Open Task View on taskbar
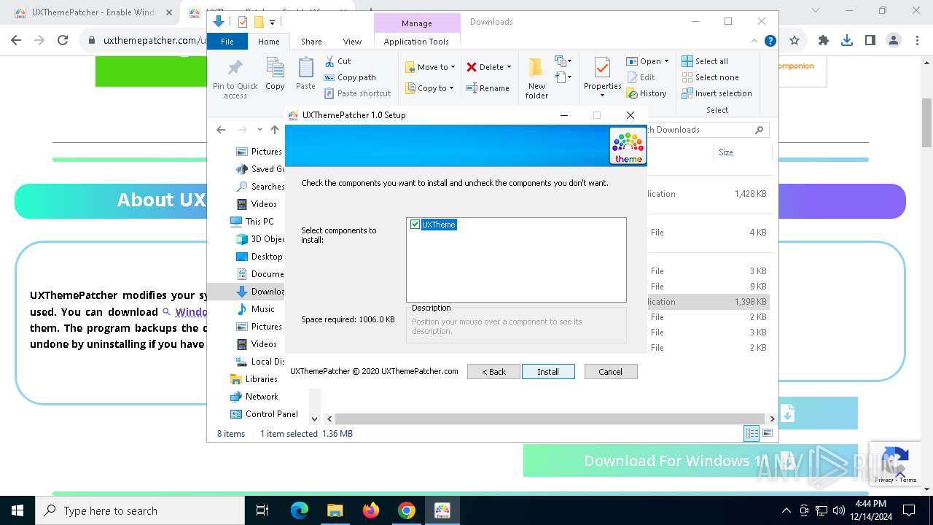This screenshot has height=525, width=933. (262, 510)
